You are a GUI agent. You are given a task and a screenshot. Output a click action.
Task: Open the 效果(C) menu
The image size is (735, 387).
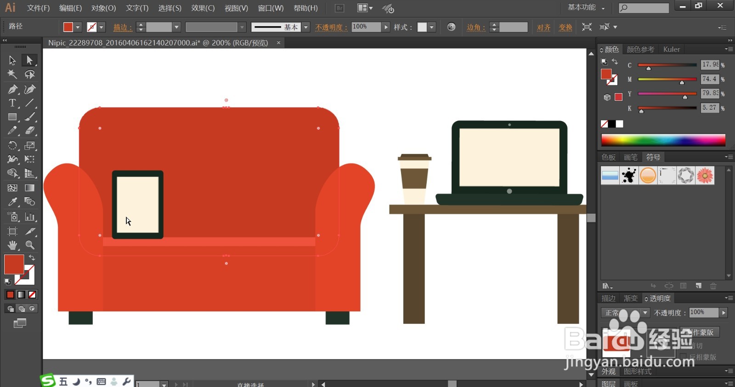tap(203, 8)
